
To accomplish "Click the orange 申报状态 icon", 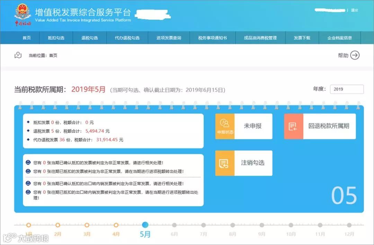I will click(x=225, y=126).
